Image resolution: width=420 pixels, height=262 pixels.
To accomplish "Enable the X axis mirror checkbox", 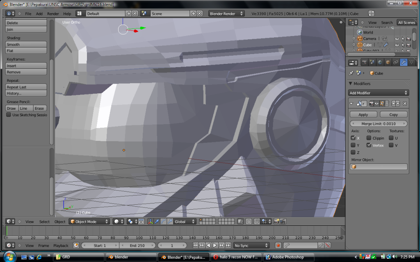I will [353, 138].
